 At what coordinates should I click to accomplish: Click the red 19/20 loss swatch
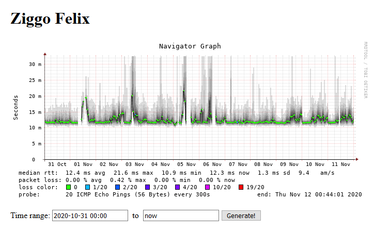(x=241, y=187)
